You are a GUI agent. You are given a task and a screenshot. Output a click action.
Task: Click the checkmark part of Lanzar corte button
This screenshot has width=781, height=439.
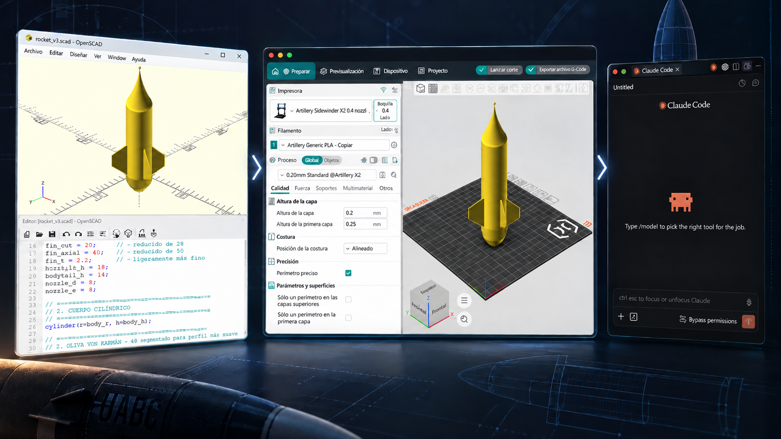tap(482, 70)
